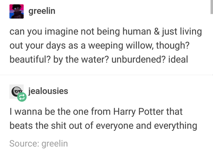Image resolution: width=213 pixels, height=155 pixels.
Task: Visit the greelin username at top
Action: pos(42,11)
